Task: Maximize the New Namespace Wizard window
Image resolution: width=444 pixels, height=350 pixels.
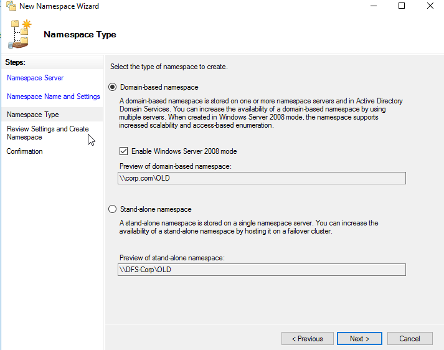Action: (402, 6)
